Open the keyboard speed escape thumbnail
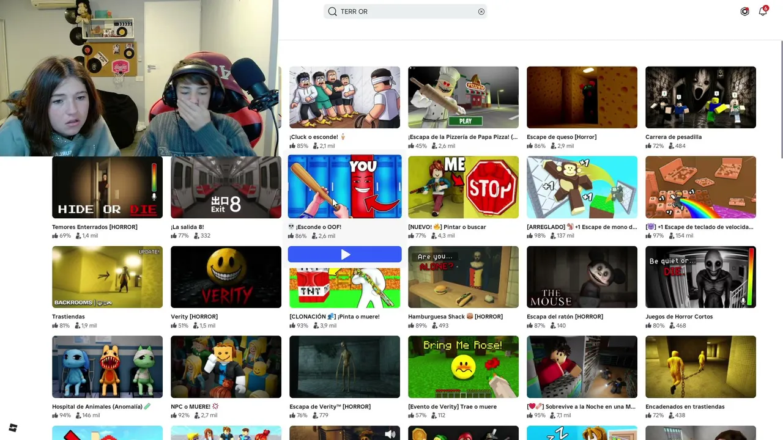783x440 pixels. pos(700,187)
